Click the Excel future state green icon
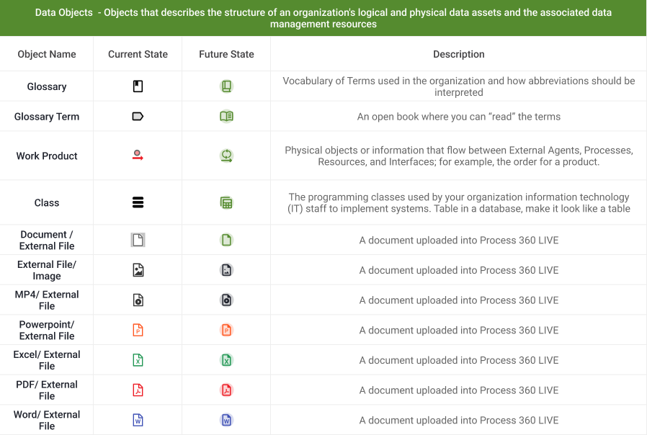The image size is (647, 435). point(226,360)
